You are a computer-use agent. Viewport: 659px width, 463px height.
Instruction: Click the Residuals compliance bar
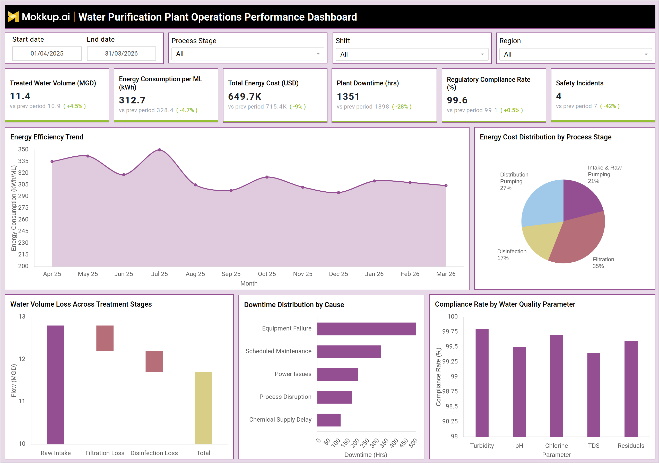point(631,389)
